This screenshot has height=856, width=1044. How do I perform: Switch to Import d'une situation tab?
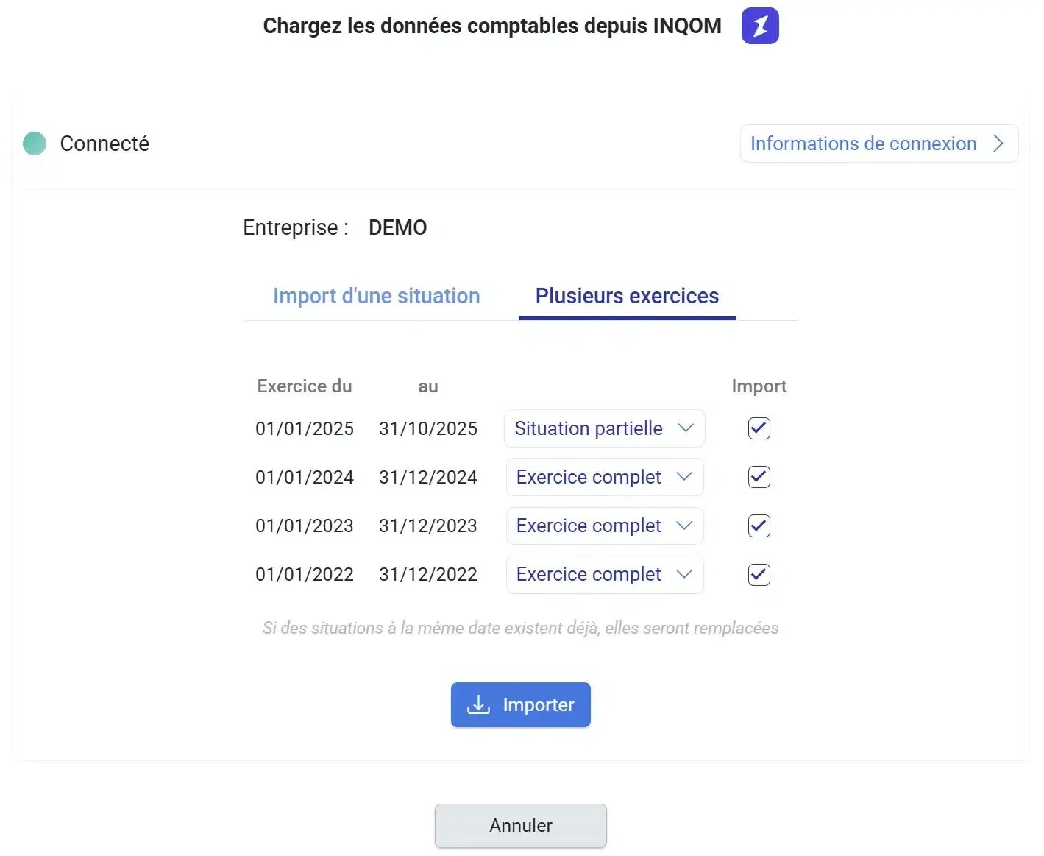tap(376, 296)
